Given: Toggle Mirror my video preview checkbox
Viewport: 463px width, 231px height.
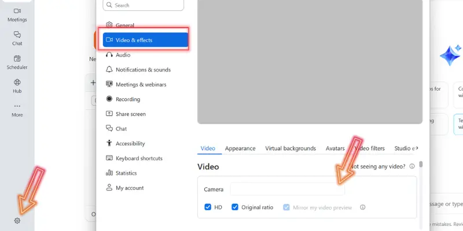Looking at the screenshot, I should tap(286, 207).
